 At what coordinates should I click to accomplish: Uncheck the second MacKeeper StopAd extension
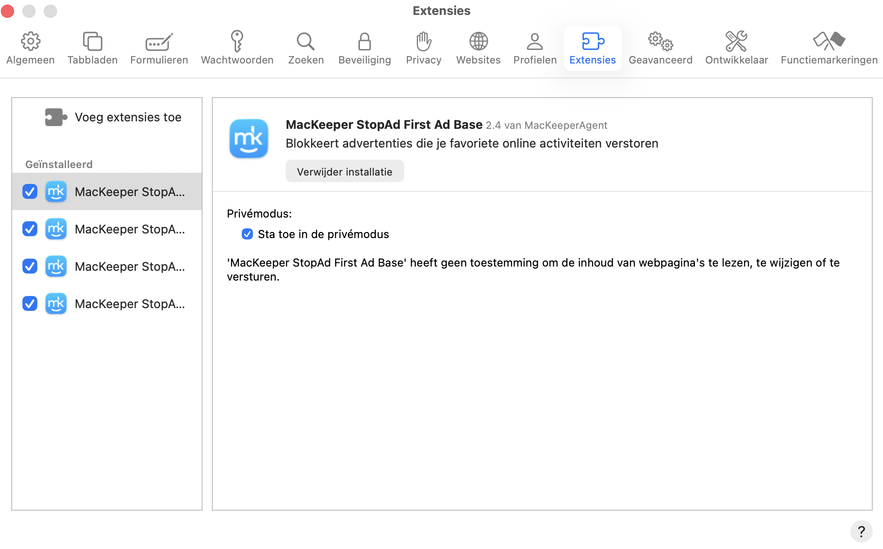(x=30, y=229)
